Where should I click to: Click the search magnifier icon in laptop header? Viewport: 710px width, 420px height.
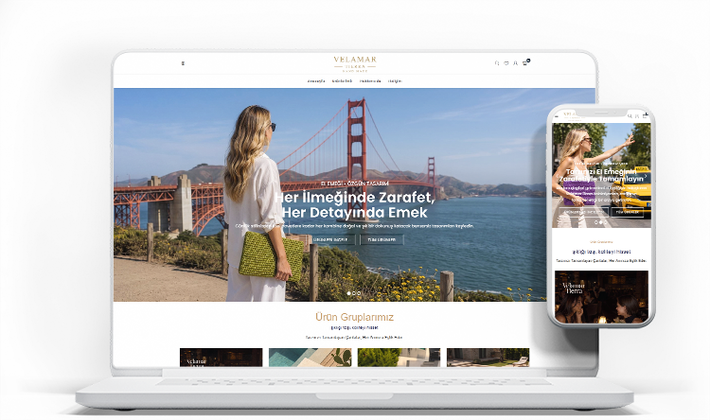coord(497,63)
